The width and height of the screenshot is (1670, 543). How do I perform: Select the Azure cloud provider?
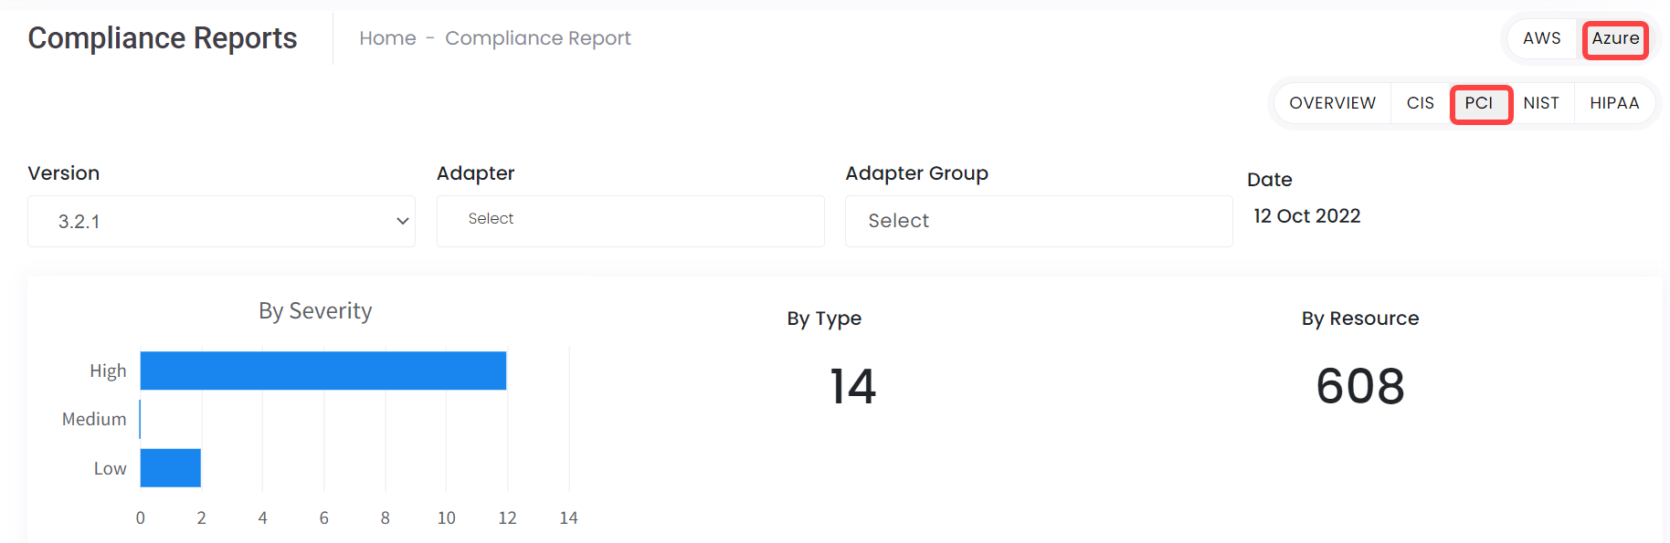(1615, 39)
